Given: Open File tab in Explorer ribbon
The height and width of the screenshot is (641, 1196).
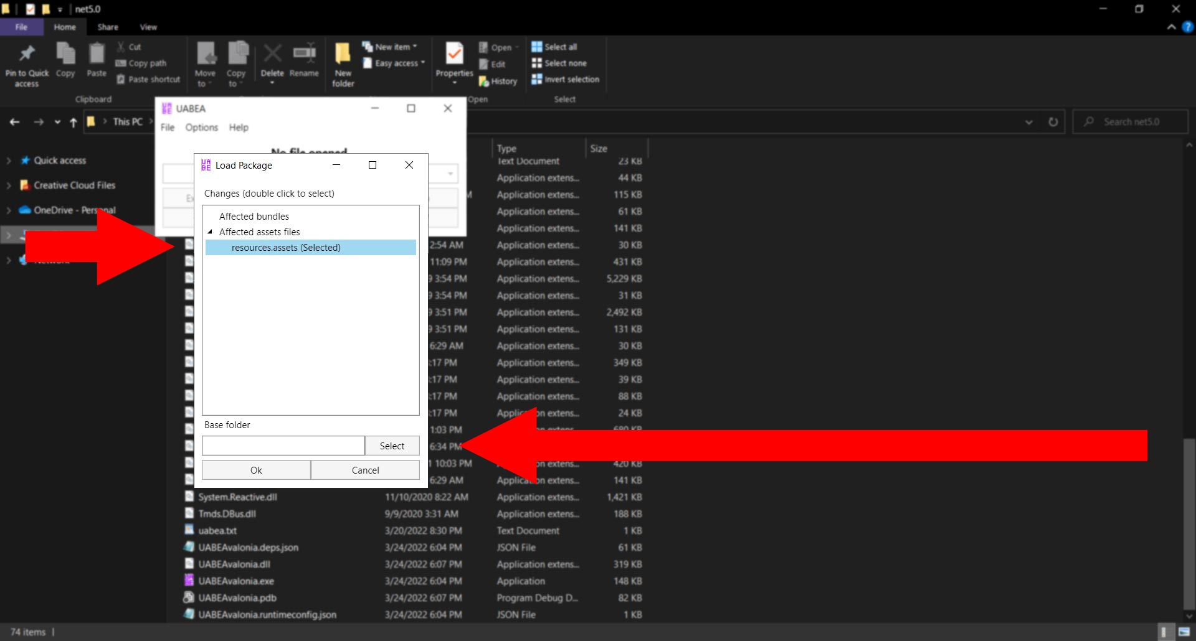Looking at the screenshot, I should coord(21,27).
